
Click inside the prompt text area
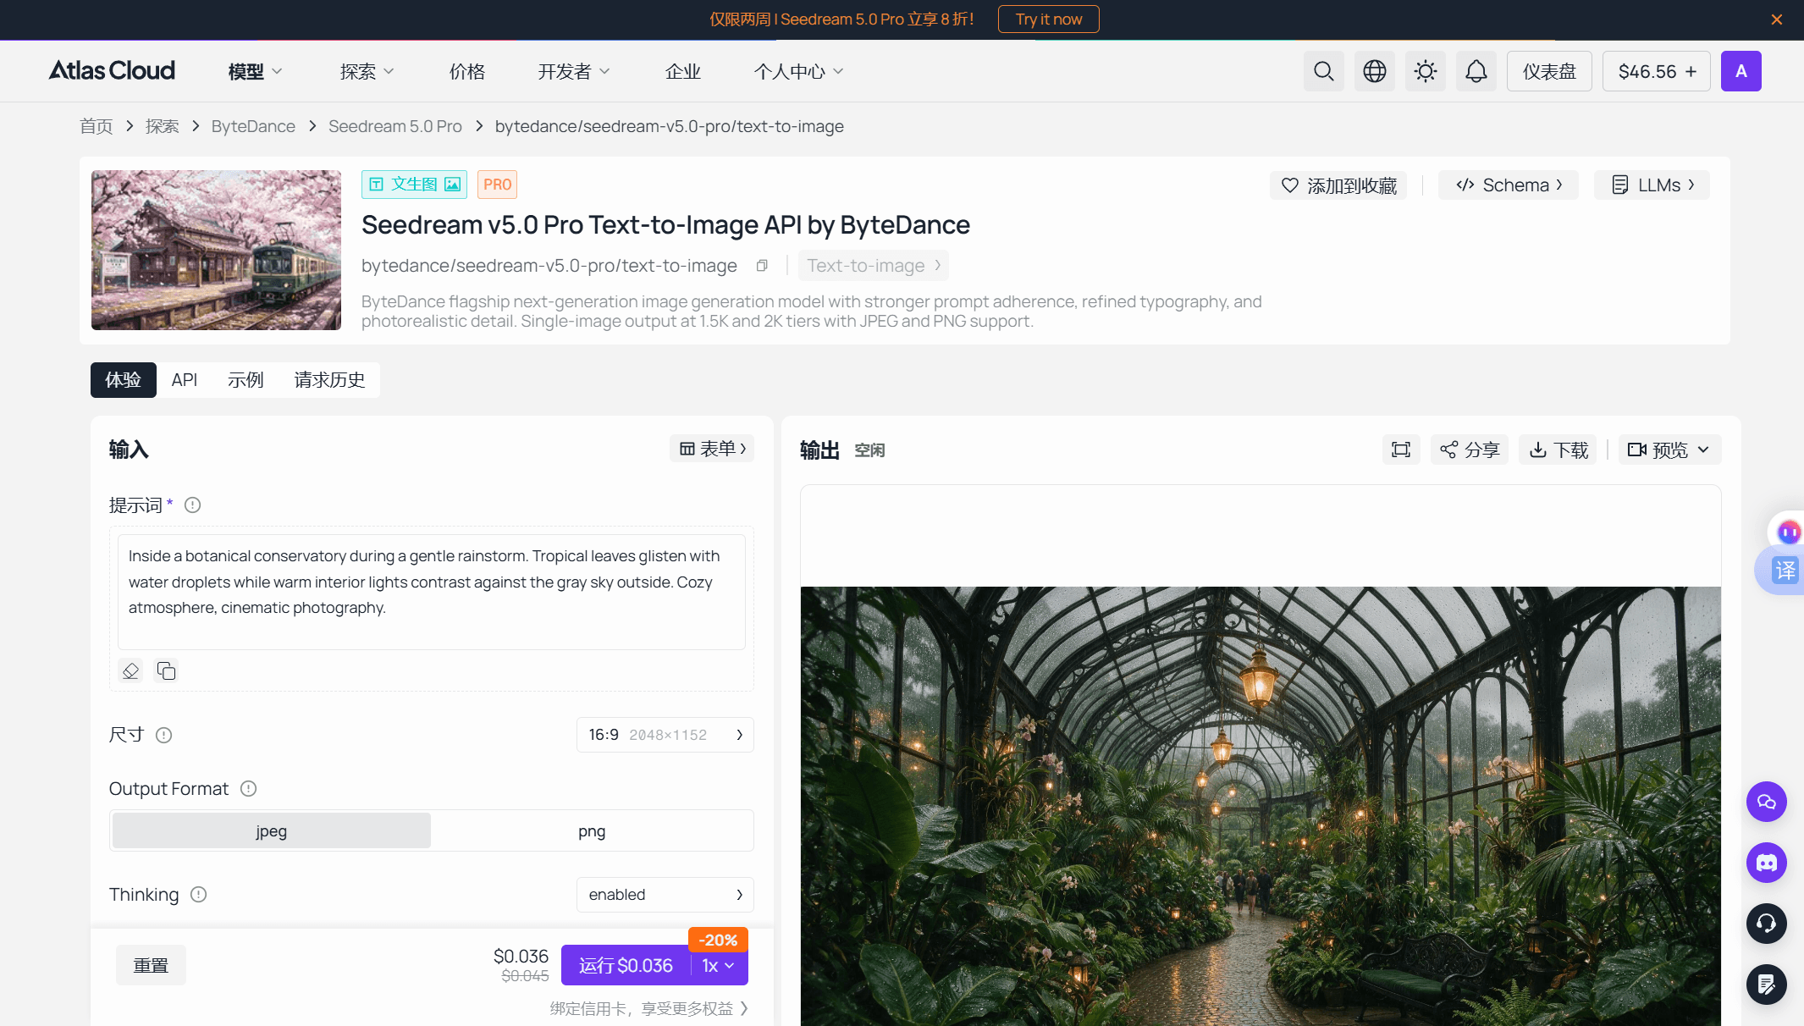431,591
